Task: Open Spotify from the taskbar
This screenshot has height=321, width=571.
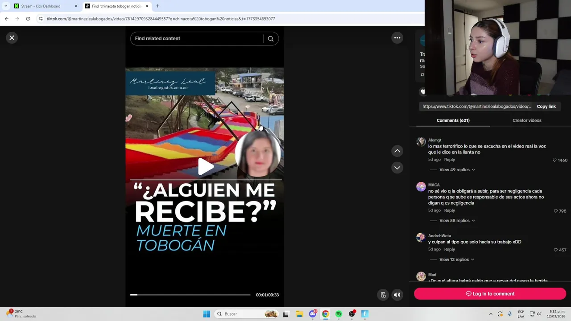Action: (339, 314)
